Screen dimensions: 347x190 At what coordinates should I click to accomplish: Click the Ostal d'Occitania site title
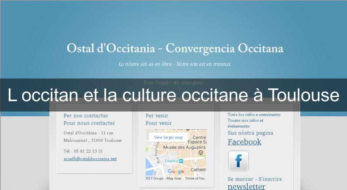click(x=175, y=48)
